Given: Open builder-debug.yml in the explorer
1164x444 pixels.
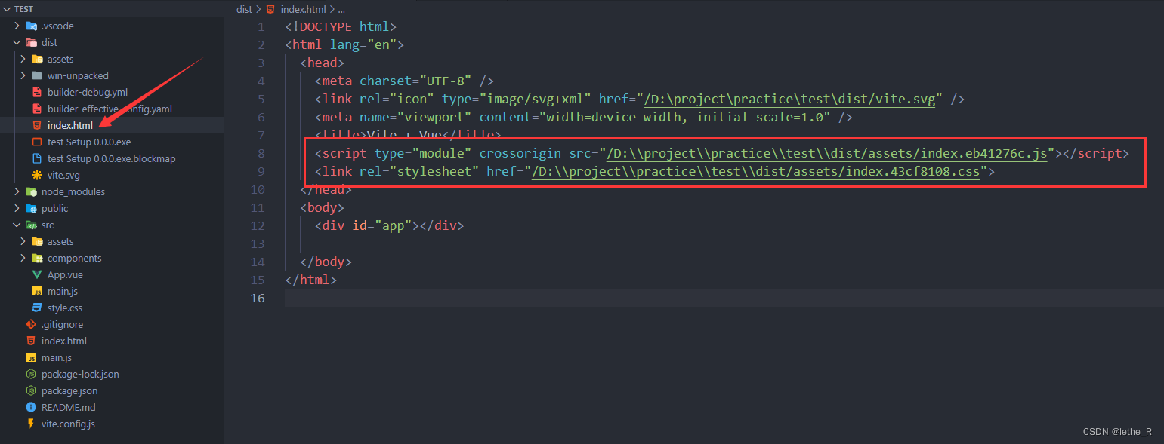Looking at the screenshot, I should tap(88, 92).
